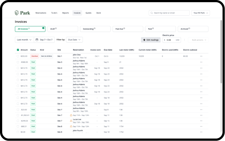Open more options for -$1,092.61 invoice row
Screen dimensions: 225x141
[201, 115]
